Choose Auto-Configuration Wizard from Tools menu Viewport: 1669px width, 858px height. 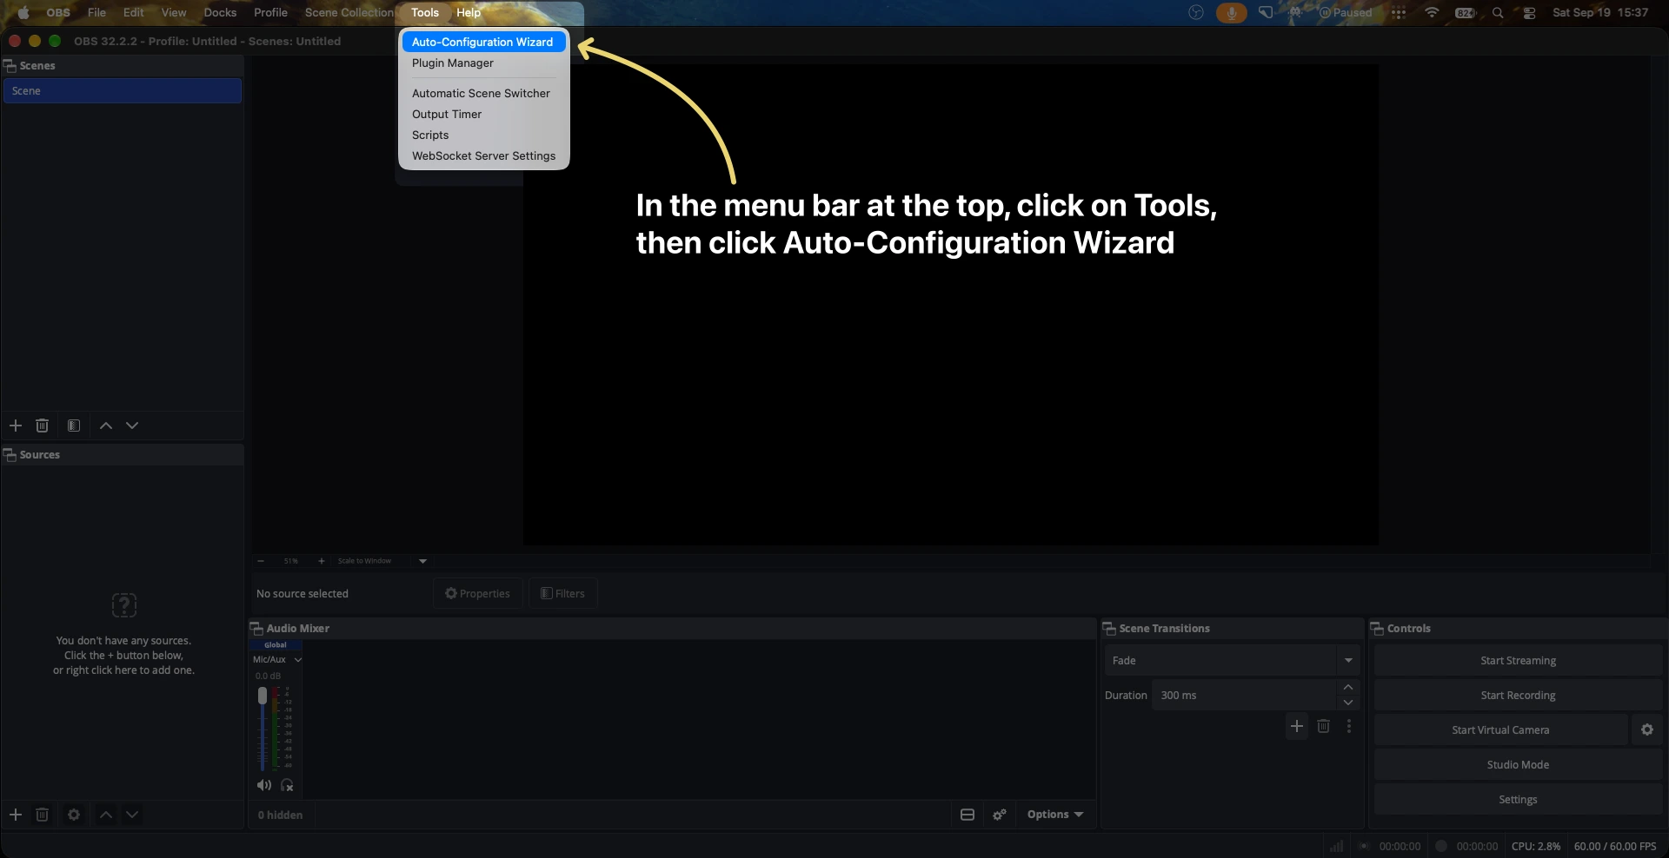pos(484,42)
